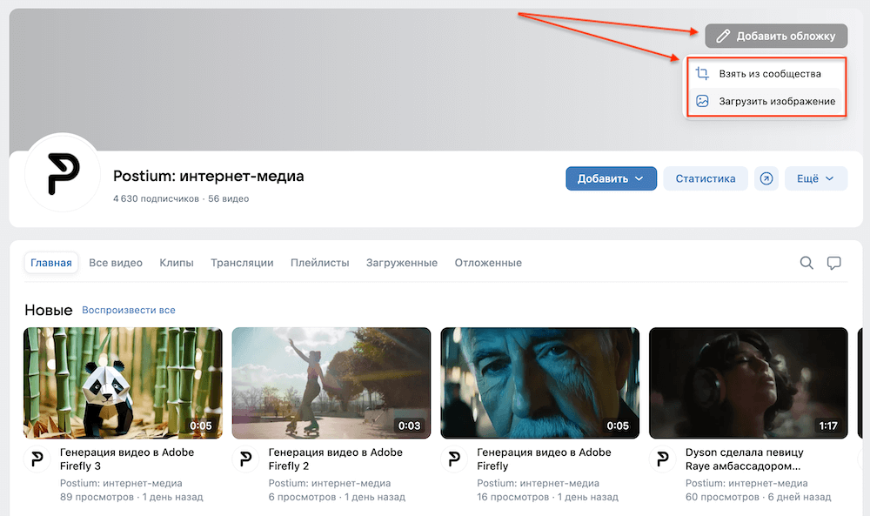Click the Postium: интернет-медиа heading
This screenshot has height=516, width=870.
[x=209, y=176]
